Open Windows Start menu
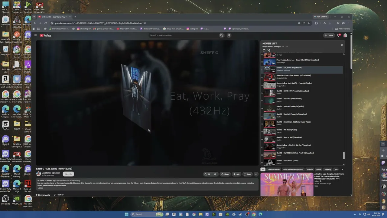387x218 pixels. coord(126,214)
